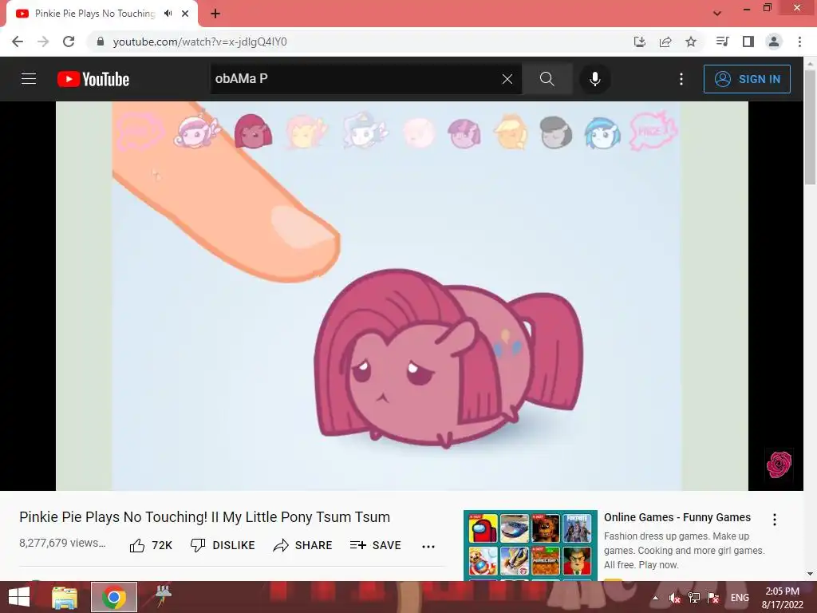The image size is (817, 613).
Task: Click the DISLIKE button
Action: (x=223, y=545)
